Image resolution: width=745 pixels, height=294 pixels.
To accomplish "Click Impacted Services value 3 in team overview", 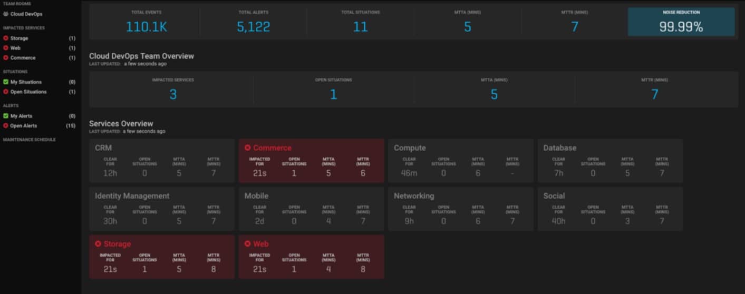I will pos(173,94).
